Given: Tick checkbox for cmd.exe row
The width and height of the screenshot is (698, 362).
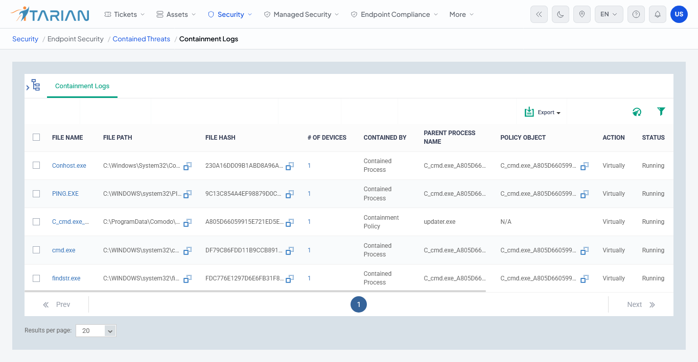Looking at the screenshot, I should (36, 250).
